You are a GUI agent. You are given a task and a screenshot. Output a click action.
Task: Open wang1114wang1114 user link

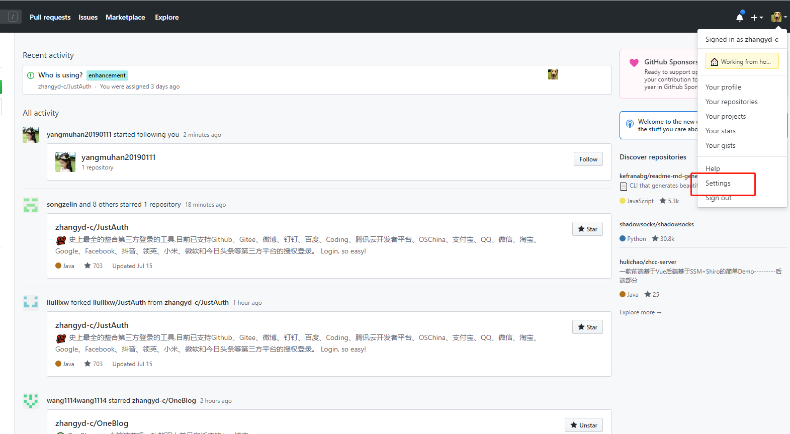[76, 400]
